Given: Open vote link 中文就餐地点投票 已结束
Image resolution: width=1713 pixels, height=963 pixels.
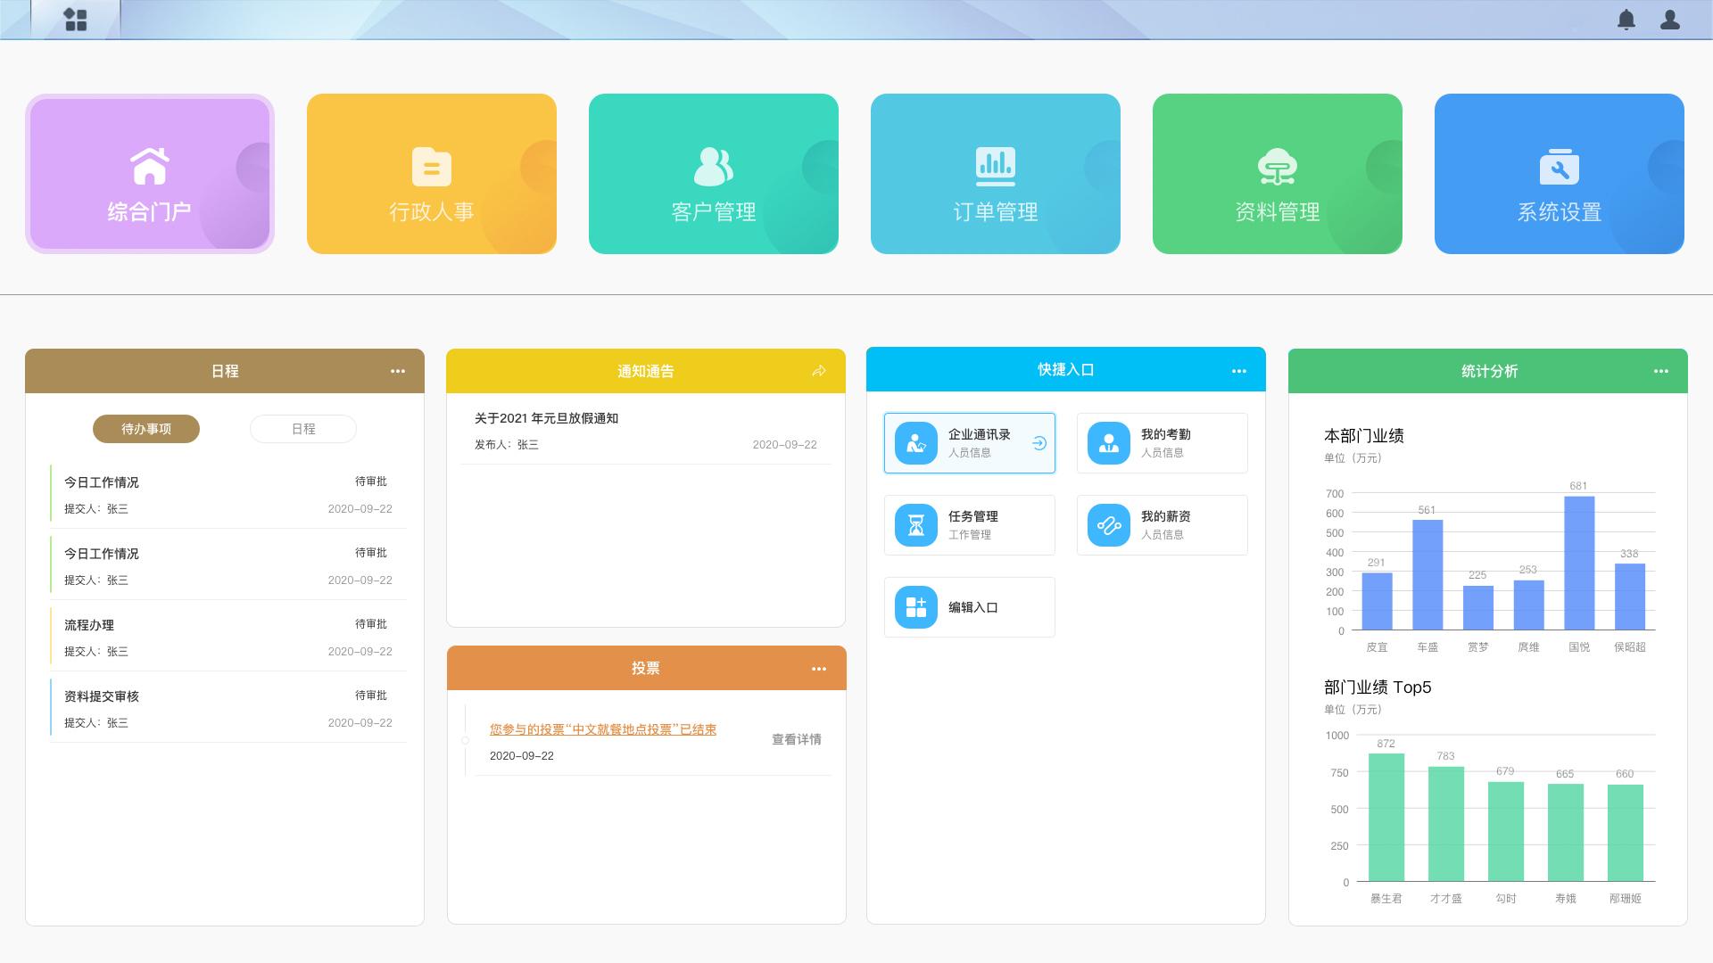Looking at the screenshot, I should point(603,729).
